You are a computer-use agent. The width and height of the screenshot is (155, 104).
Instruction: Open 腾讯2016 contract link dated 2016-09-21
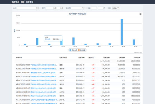tap(43, 96)
